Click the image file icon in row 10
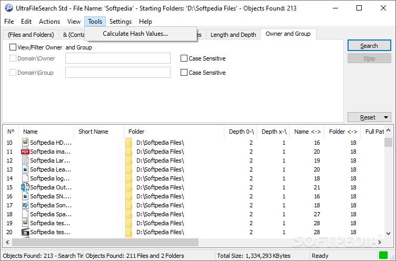The image size is (396, 261). [25, 142]
